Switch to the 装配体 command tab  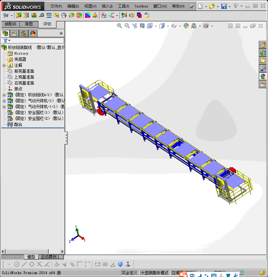pyautogui.click(x=11, y=24)
